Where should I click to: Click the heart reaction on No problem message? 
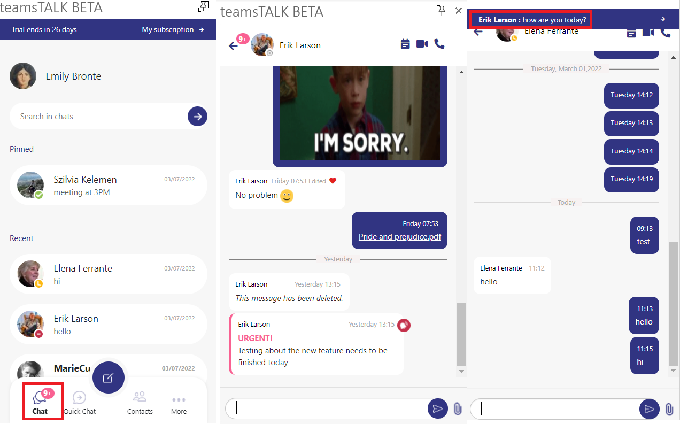[333, 181]
